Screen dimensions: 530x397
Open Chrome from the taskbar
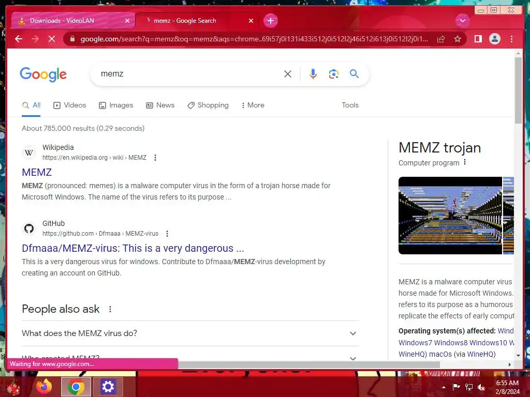tap(76, 387)
